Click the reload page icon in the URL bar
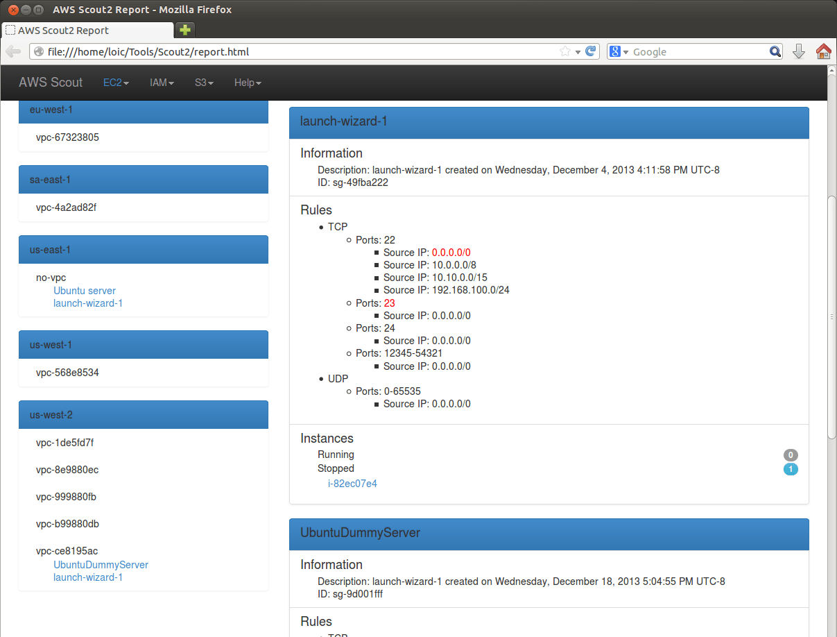 tap(591, 51)
